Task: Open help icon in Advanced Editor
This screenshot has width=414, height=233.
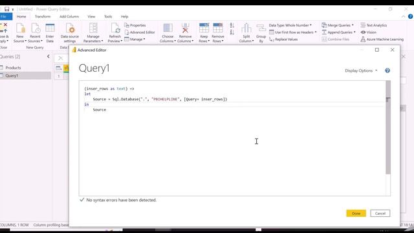Action: tap(387, 71)
